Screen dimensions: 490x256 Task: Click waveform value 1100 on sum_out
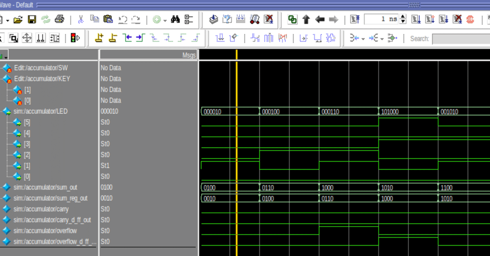pos(447,188)
